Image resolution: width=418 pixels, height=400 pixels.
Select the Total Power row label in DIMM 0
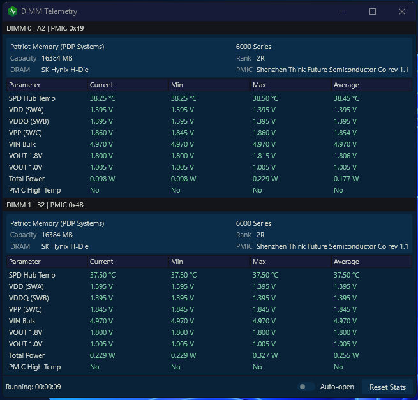point(27,179)
